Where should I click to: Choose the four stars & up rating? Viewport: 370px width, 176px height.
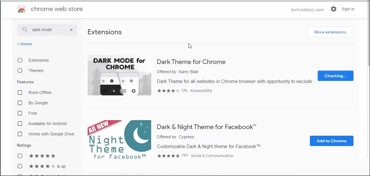click(20, 166)
